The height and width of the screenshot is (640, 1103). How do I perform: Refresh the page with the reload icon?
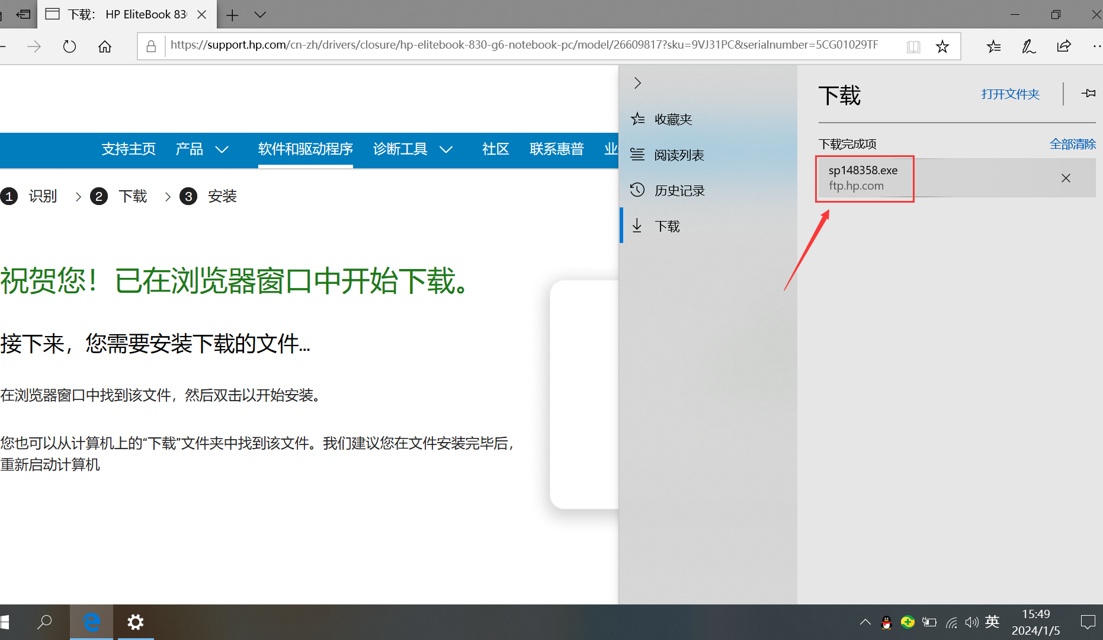click(69, 46)
